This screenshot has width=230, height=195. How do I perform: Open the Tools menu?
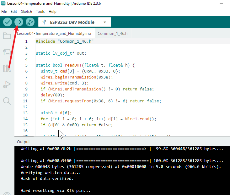pos(40,12)
